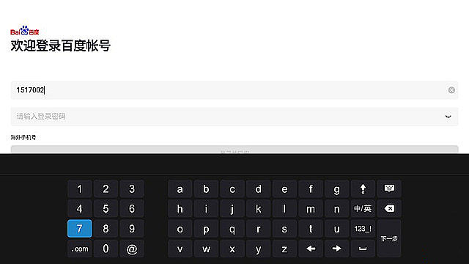Click in the account number input field
Image resolution: width=469 pixels, height=264 pixels.
[x=234, y=90]
